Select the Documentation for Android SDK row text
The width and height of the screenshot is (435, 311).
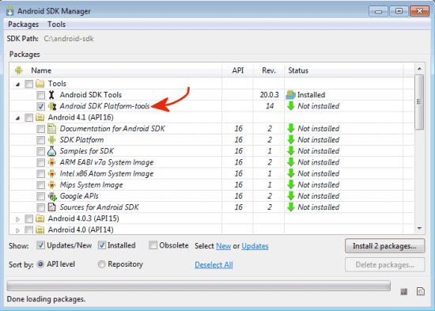pos(112,128)
